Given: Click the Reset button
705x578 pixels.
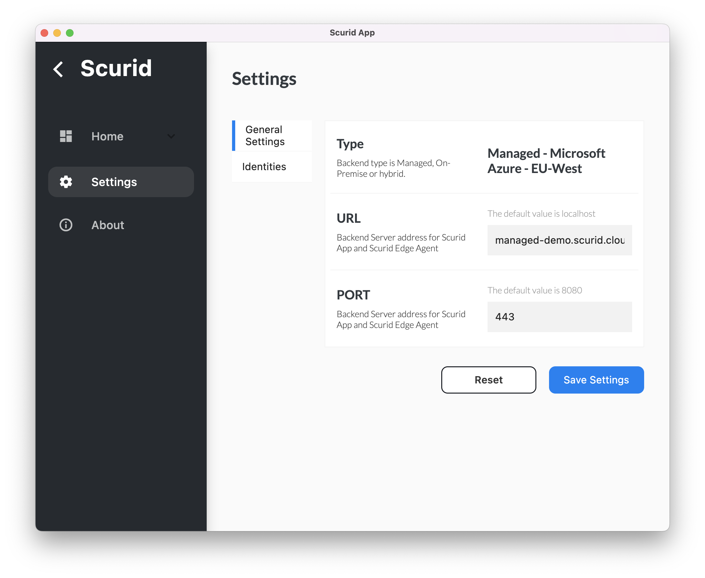Looking at the screenshot, I should point(488,380).
